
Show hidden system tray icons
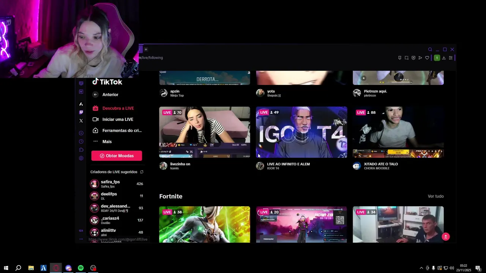tap(421, 268)
